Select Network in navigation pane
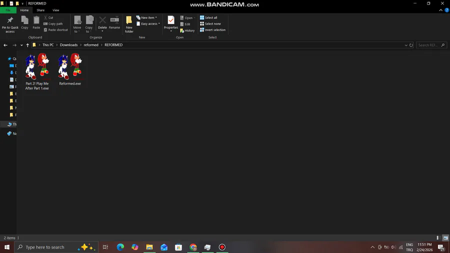Screen dimensions: 450x253 pyautogui.click(x=12, y=133)
